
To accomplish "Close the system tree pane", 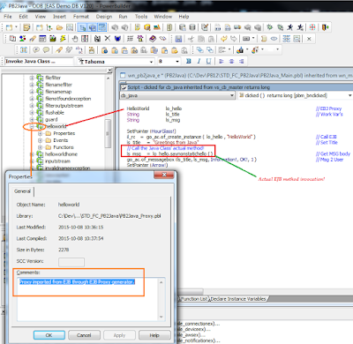I will pyautogui.click(x=109, y=71).
